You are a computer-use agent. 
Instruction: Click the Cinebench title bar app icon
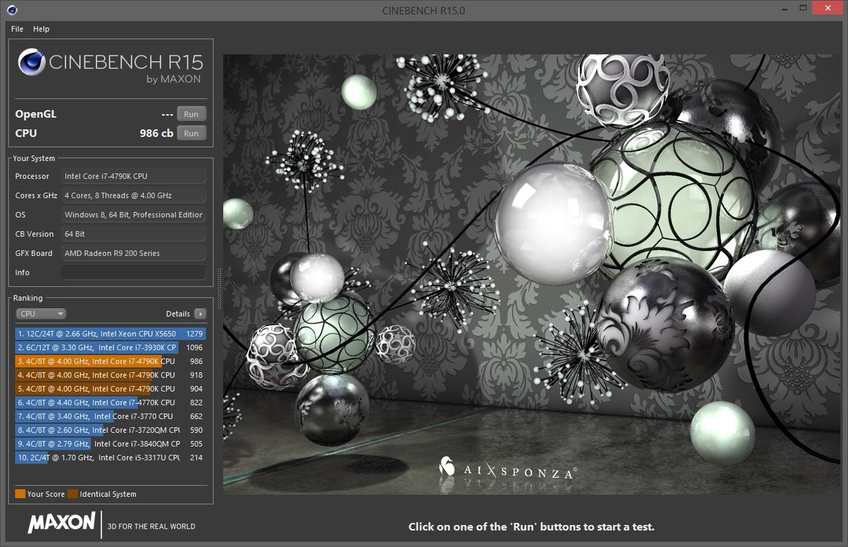click(12, 10)
